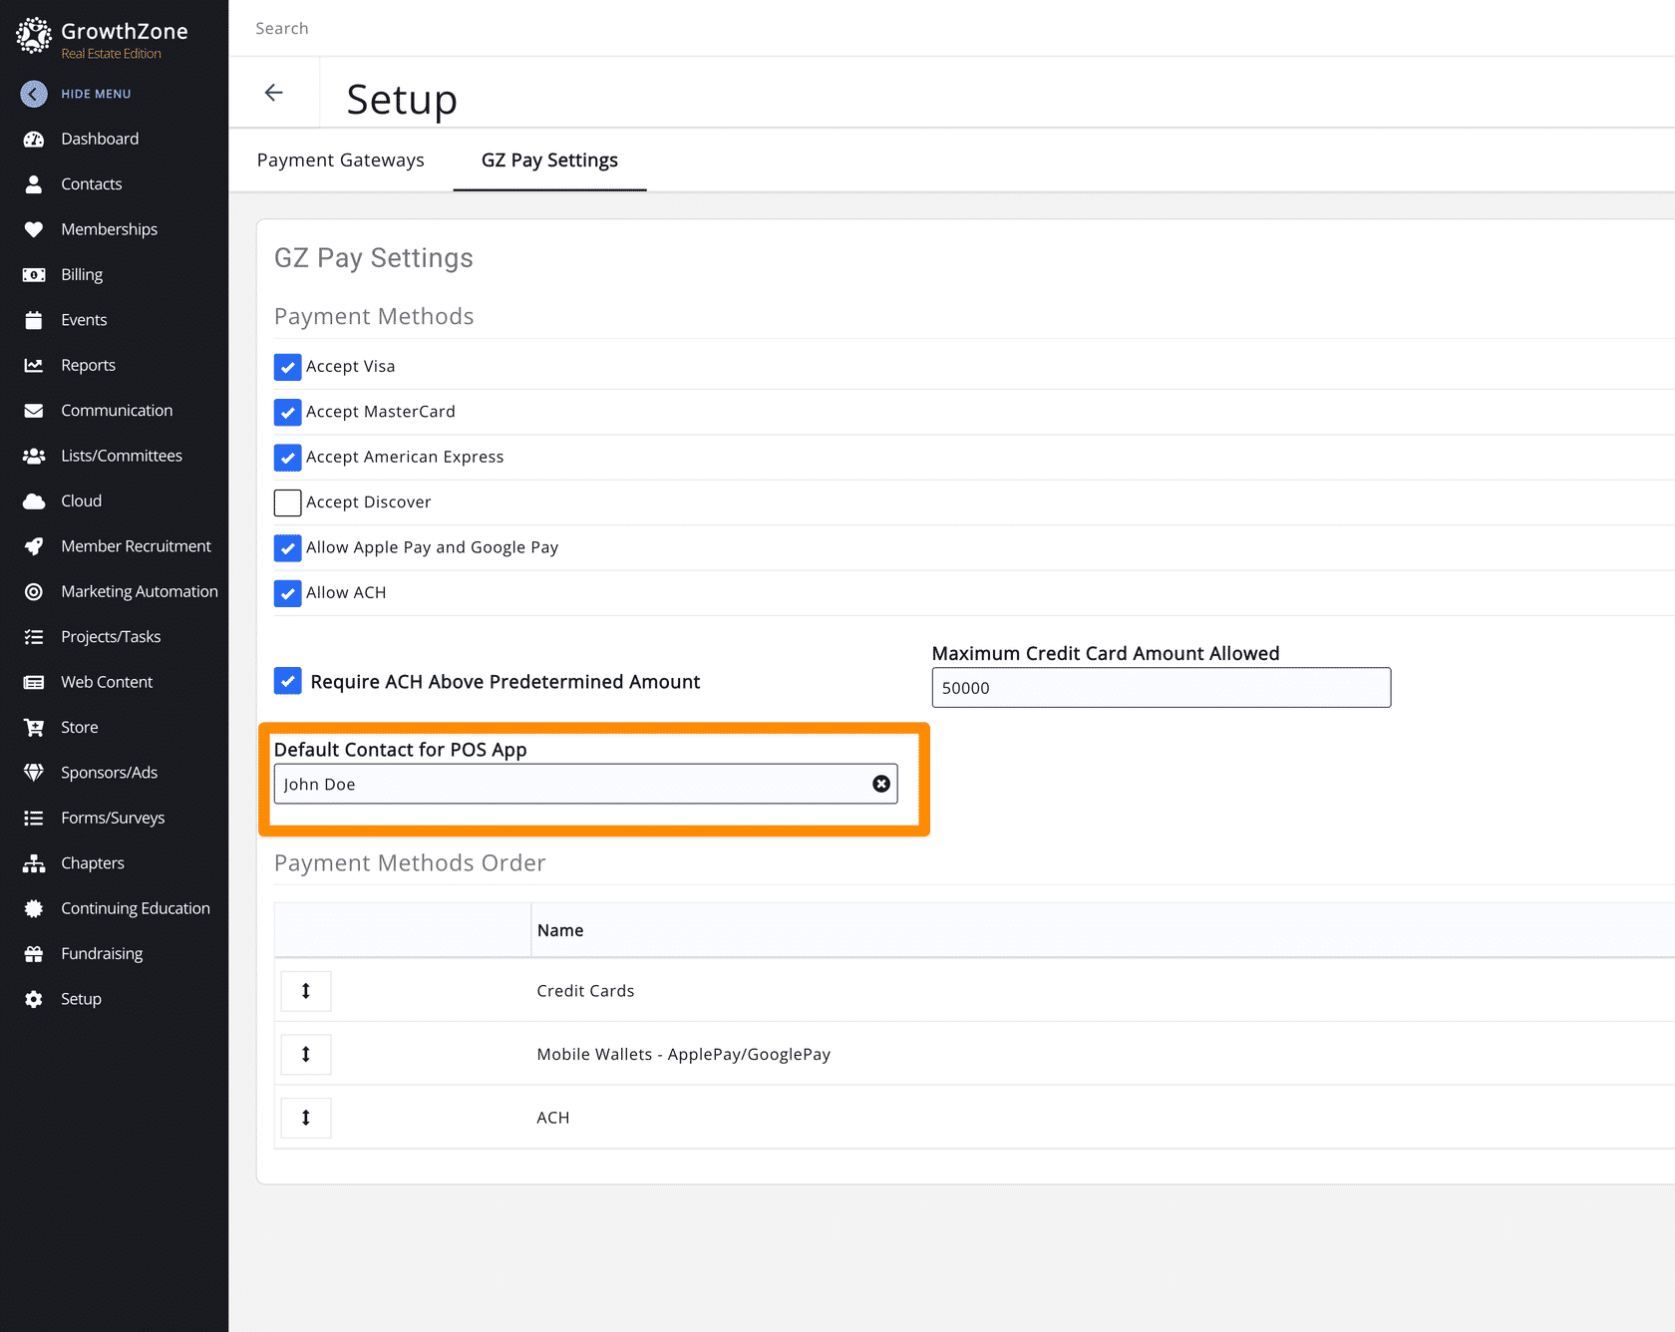
Task: Click the back arrow beside Setup
Action: 273,93
